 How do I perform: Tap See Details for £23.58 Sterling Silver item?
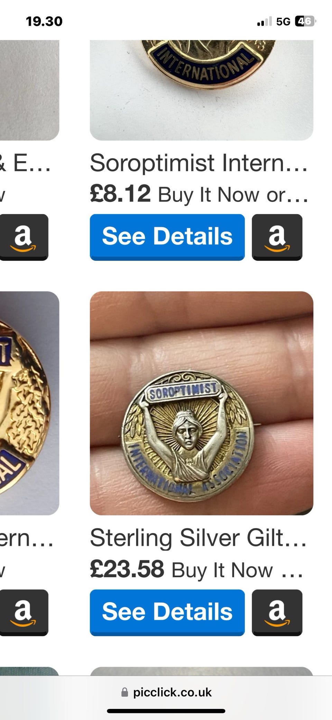[x=167, y=612]
